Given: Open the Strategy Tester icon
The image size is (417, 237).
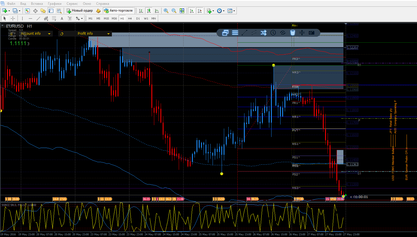Looking at the screenshot, I should tap(59, 11).
